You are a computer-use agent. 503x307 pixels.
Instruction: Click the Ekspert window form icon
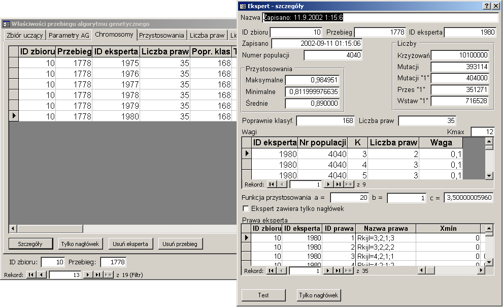(x=243, y=6)
